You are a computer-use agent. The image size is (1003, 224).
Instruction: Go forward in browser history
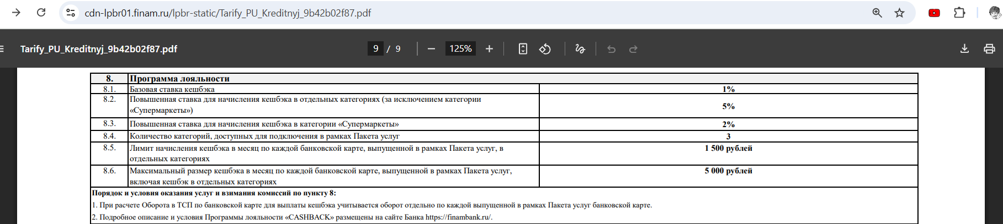pyautogui.click(x=16, y=13)
